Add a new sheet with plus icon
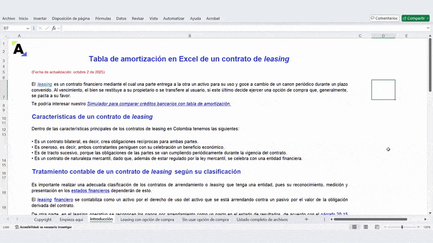This screenshot has width=433, height=243. click(x=306, y=220)
